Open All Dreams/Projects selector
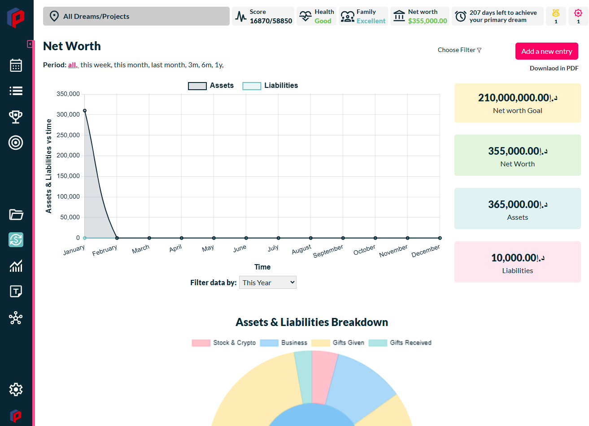Viewport: 589px width, 426px height. tap(136, 16)
